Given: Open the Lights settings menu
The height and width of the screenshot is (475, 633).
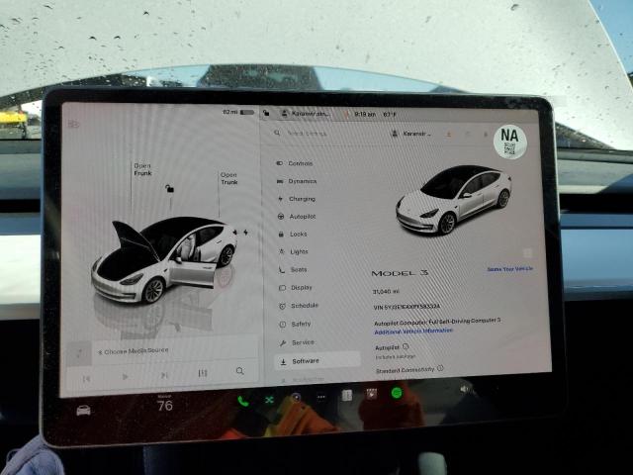Looking at the screenshot, I should (294, 251).
